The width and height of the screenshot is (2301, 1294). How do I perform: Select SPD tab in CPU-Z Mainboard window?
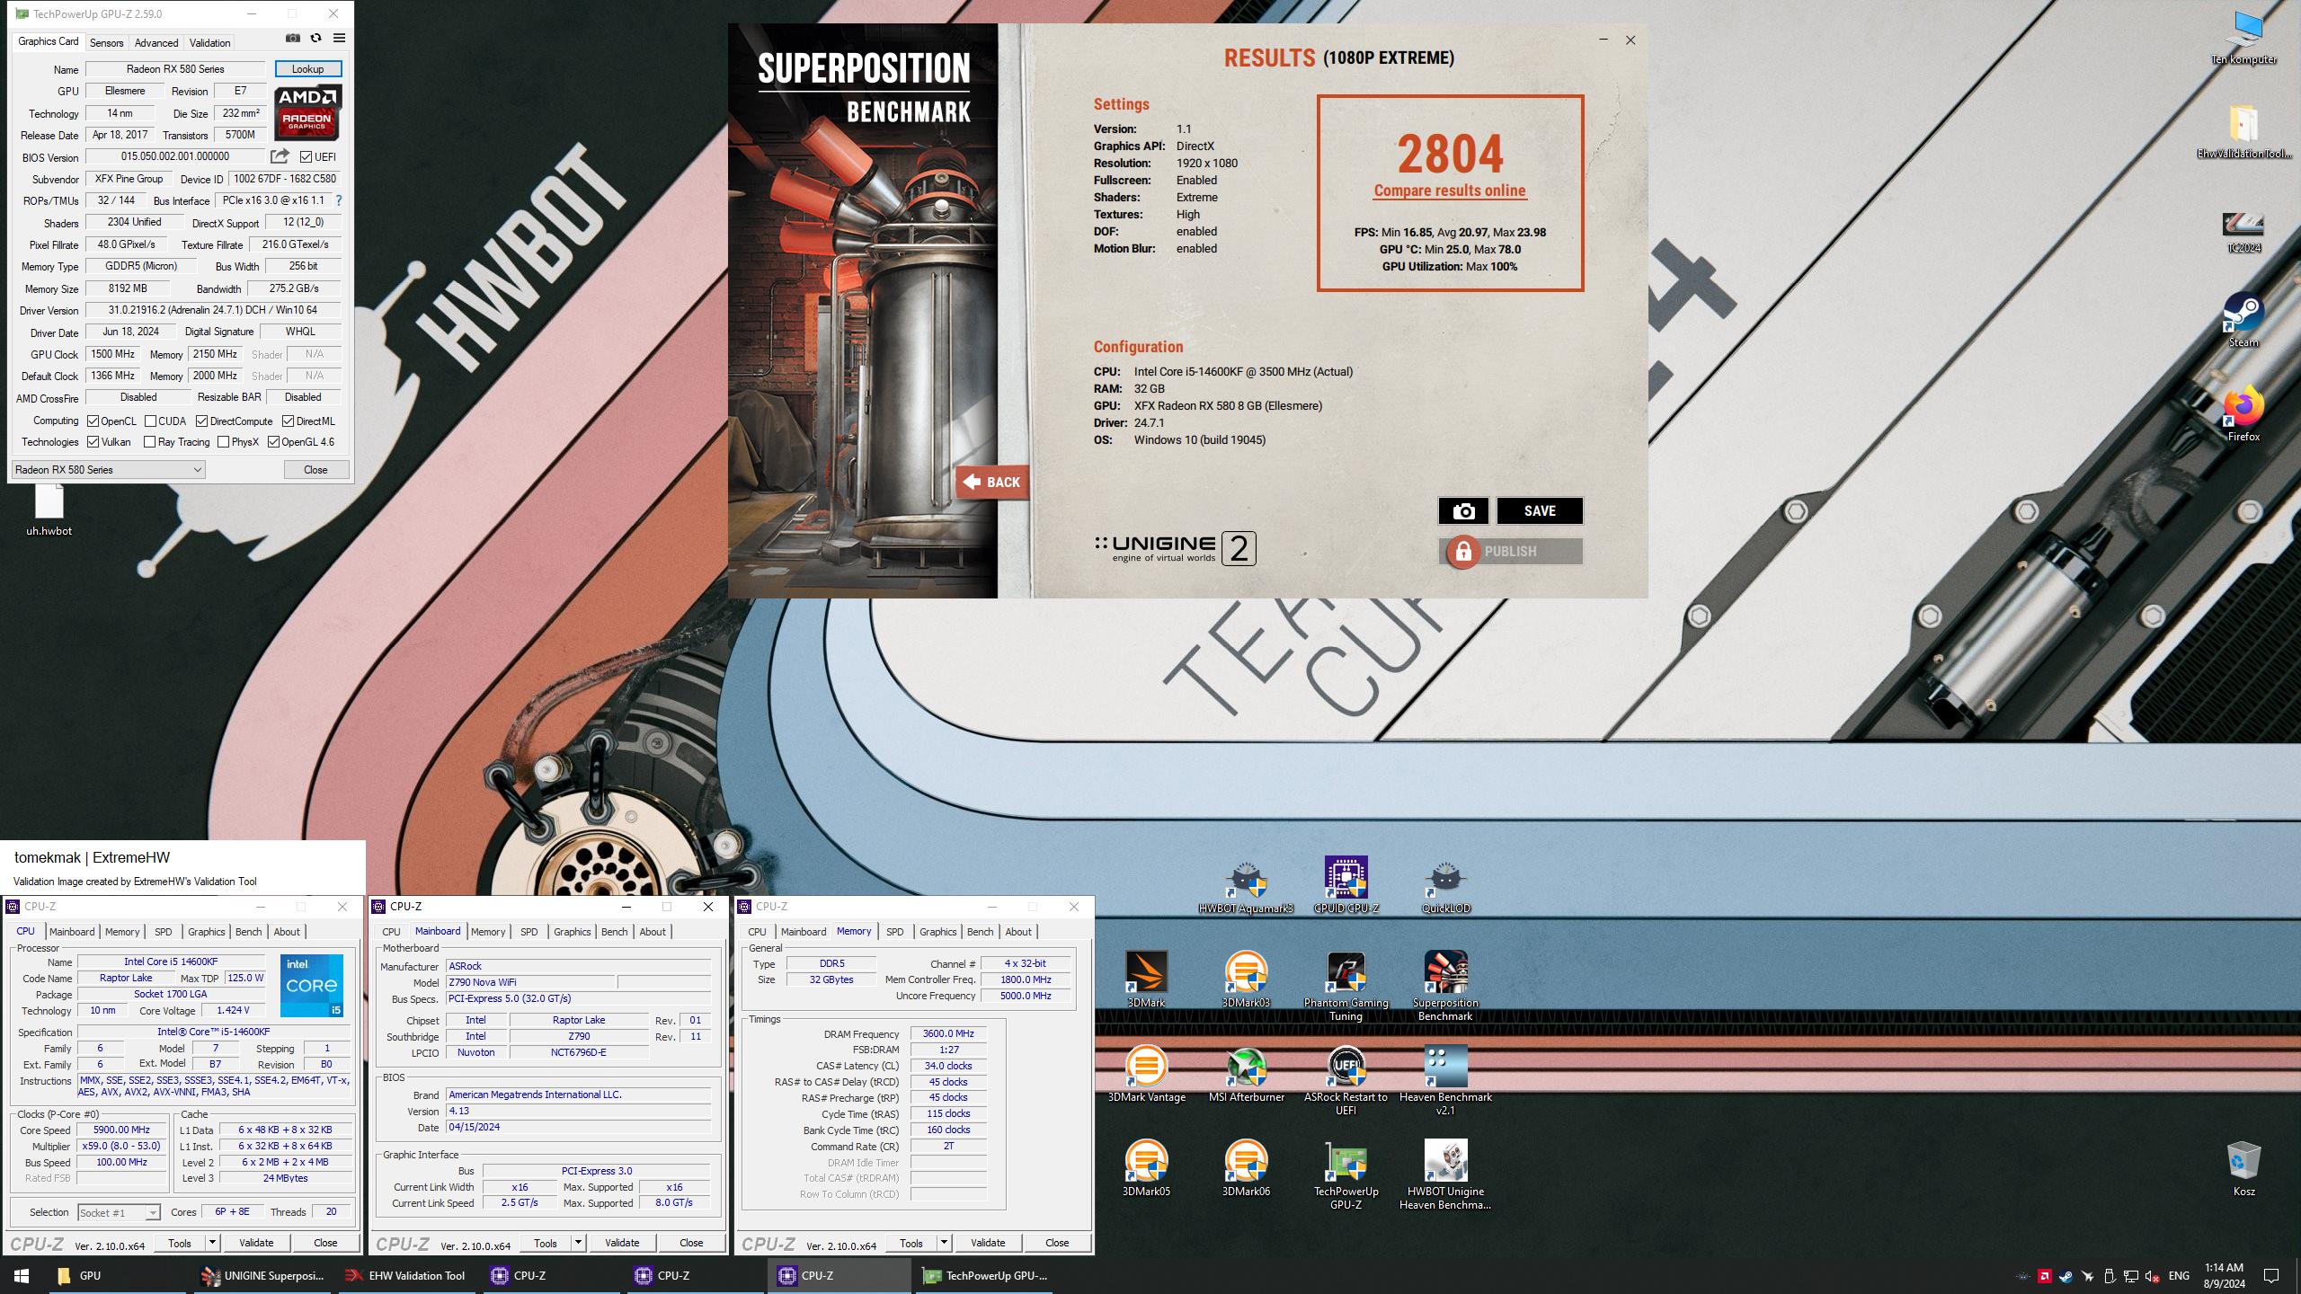(x=529, y=932)
